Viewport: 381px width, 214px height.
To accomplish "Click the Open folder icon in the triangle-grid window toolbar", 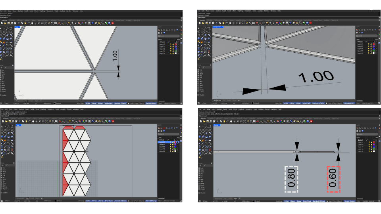I will (x=6, y=122).
